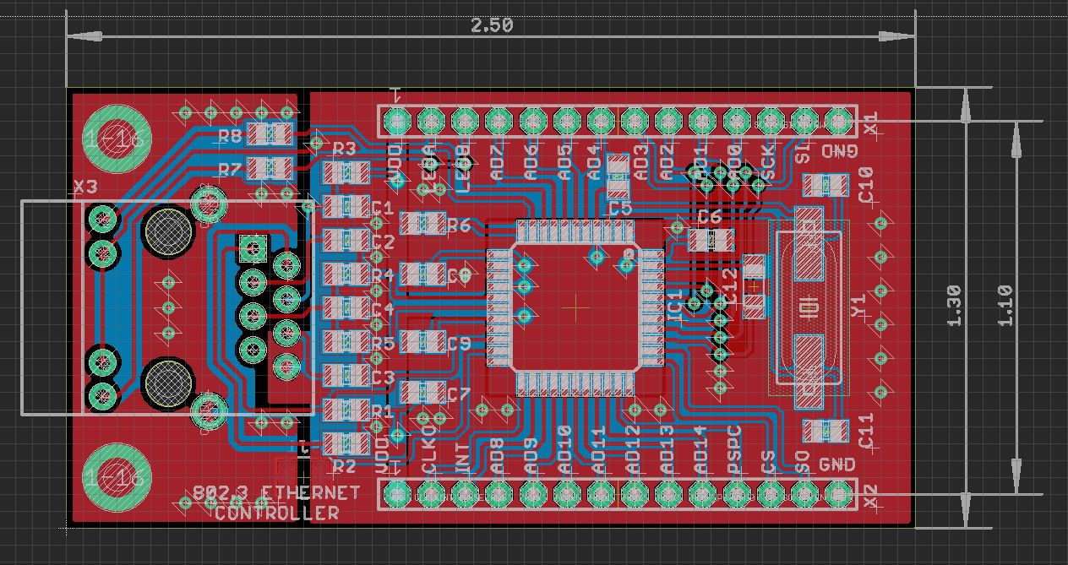Click the C11 capacitor footprint

[826, 431]
